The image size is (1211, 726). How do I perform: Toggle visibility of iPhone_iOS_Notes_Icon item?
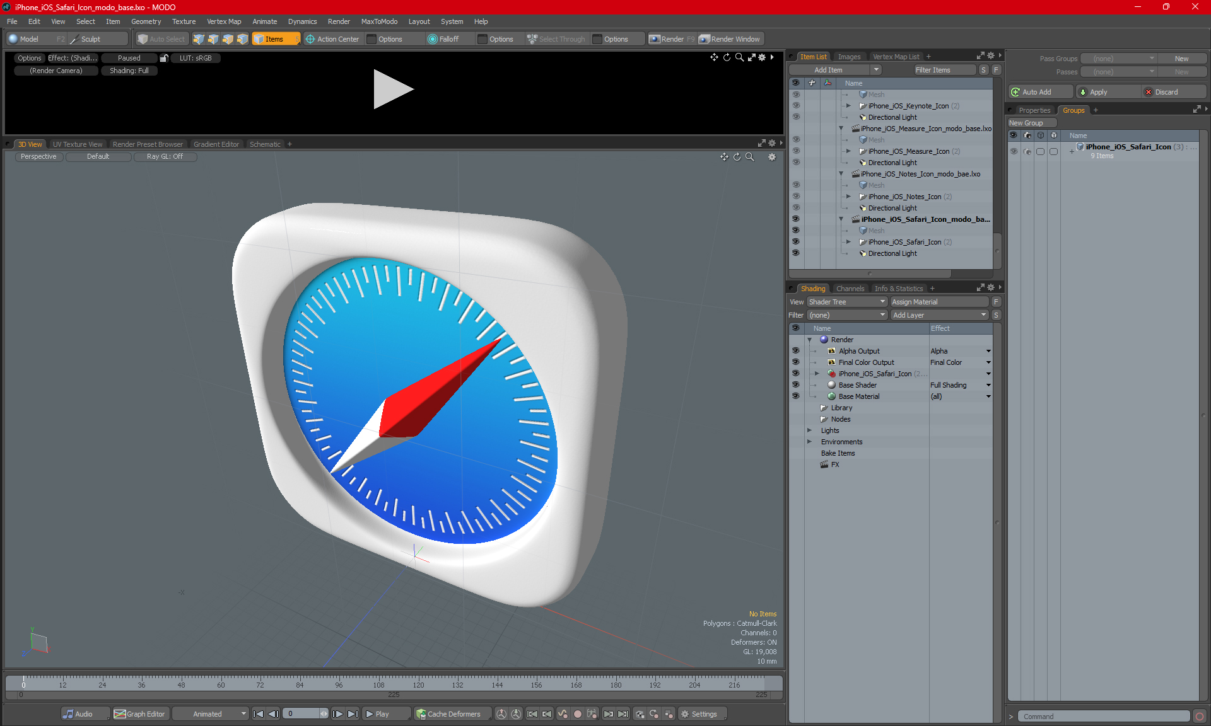(795, 197)
